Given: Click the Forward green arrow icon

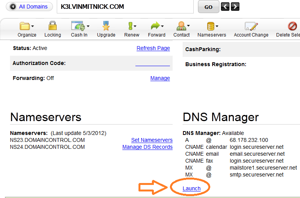Looking at the screenshot, I should (x=155, y=26).
